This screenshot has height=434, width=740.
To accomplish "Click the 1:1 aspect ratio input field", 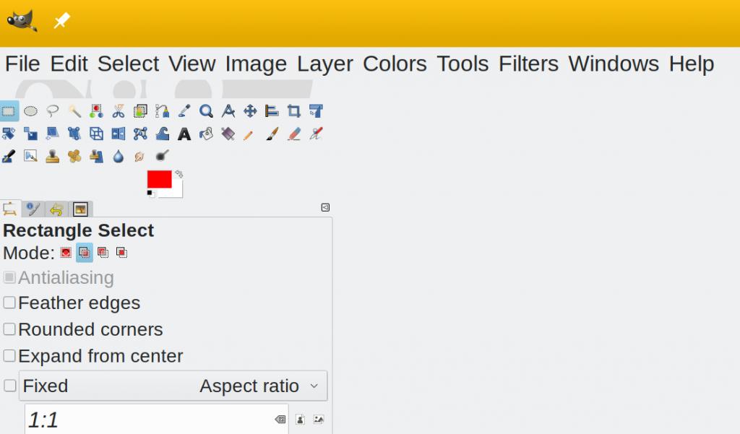I will (x=145, y=420).
